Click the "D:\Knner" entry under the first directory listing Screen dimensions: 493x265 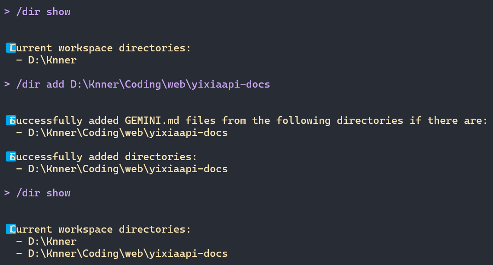click(52, 60)
